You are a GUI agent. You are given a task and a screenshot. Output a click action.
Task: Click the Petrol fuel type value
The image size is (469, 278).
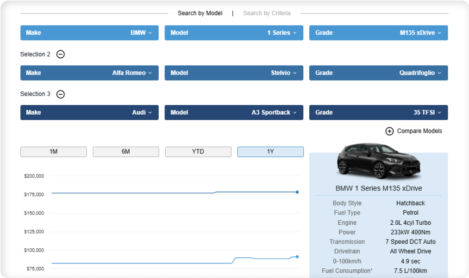click(x=410, y=213)
